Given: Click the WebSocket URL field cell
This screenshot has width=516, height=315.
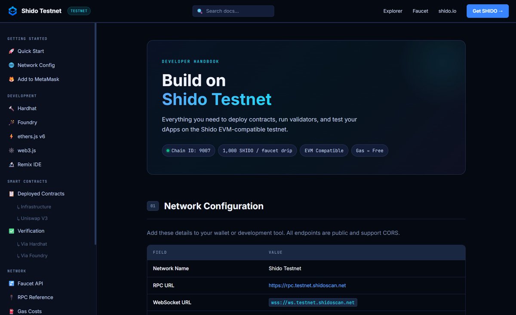Looking at the screenshot, I should [172, 303].
